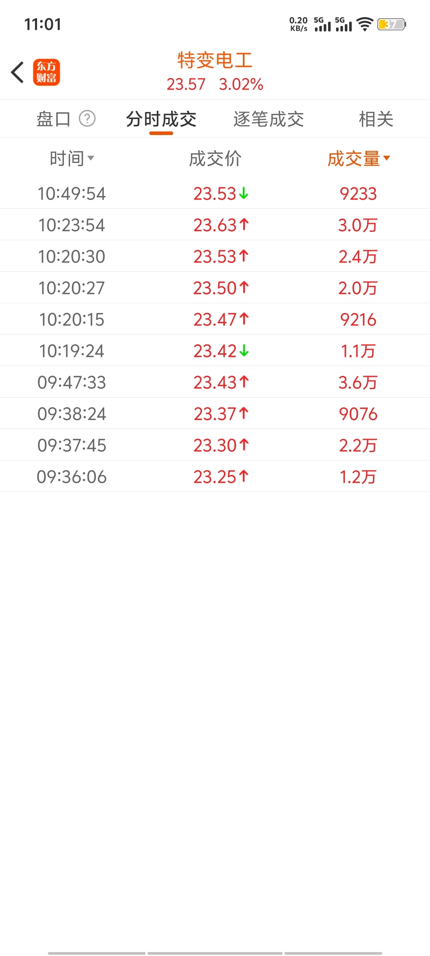Open the 盘口 help question mark
The height and width of the screenshot is (956, 430).
point(87,119)
